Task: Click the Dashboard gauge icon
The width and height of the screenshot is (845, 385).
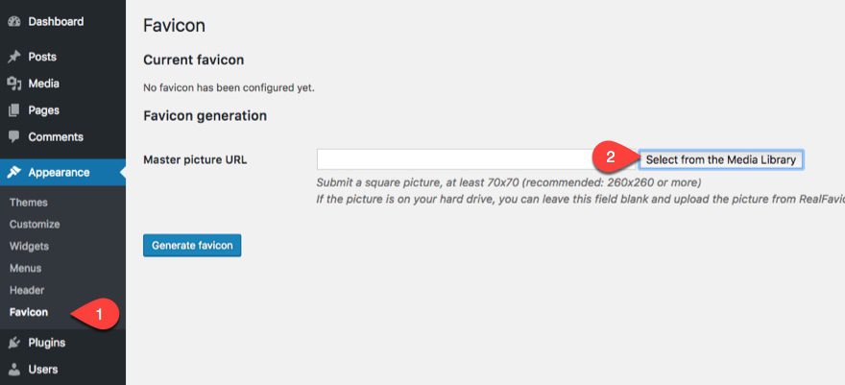Action: click(x=14, y=21)
